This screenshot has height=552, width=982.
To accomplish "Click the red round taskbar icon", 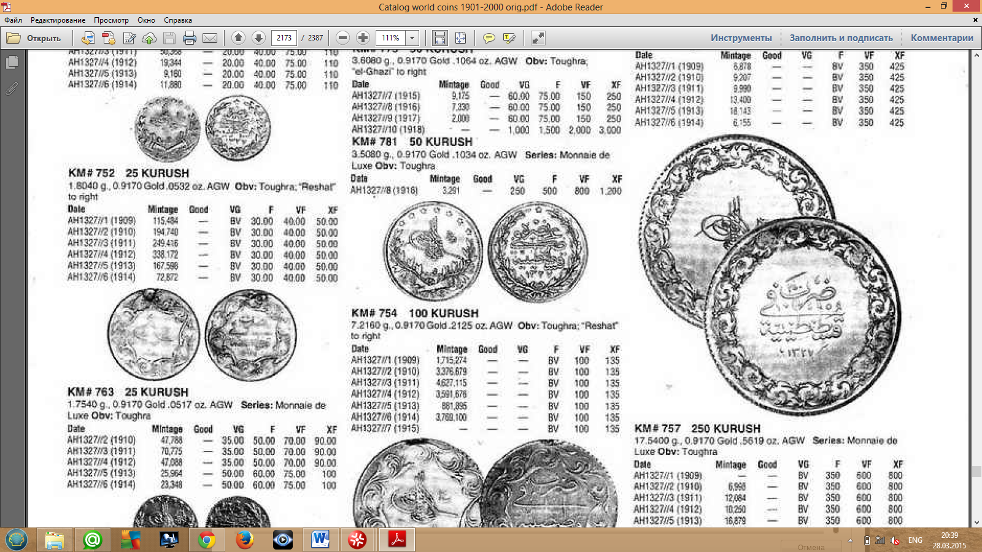I will point(357,540).
